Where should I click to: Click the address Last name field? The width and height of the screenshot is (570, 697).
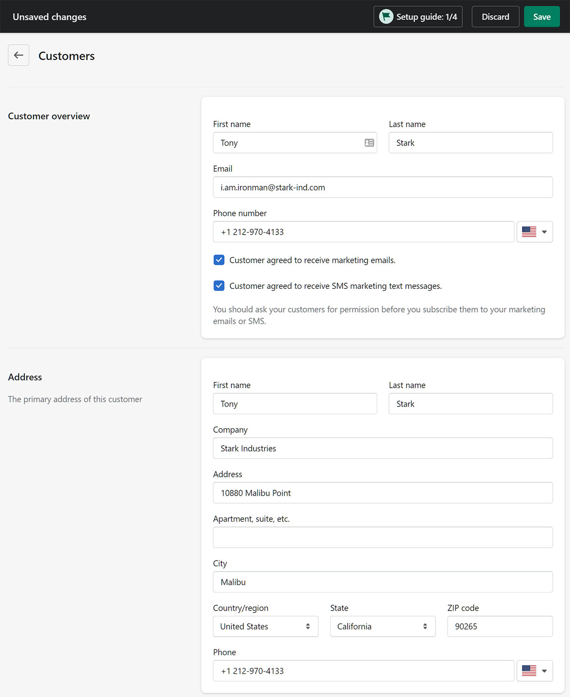click(x=471, y=403)
